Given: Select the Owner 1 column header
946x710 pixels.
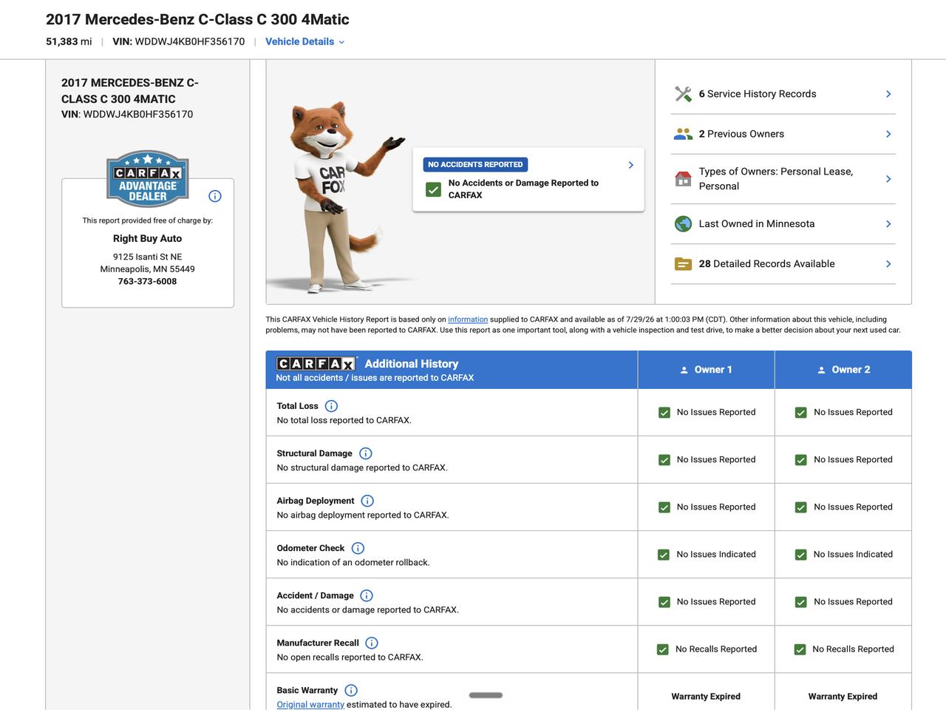Looking at the screenshot, I should (x=706, y=370).
